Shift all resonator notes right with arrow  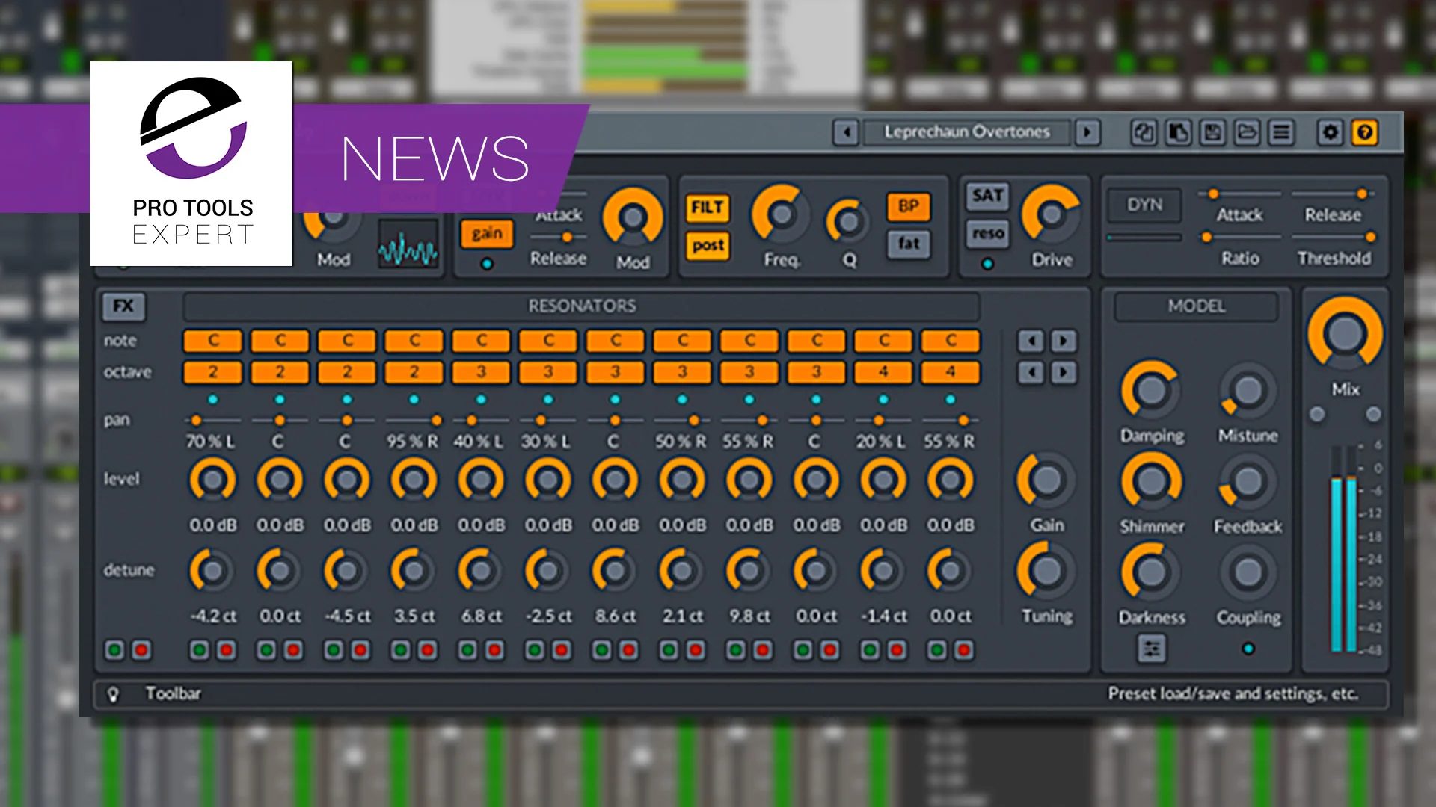1064,341
